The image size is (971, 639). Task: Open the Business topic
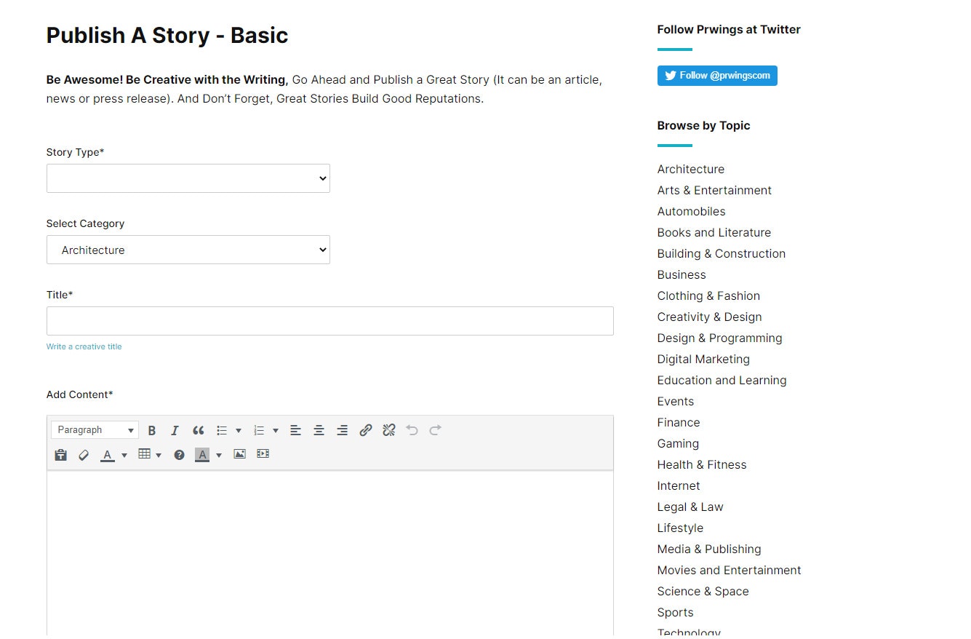(682, 274)
